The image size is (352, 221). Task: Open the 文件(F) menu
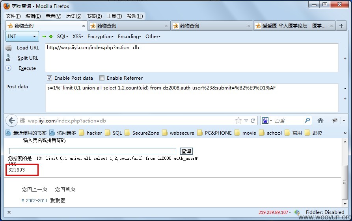[x=13, y=16]
